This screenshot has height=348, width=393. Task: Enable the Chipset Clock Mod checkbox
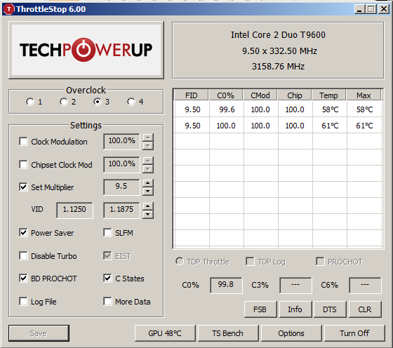click(x=23, y=165)
